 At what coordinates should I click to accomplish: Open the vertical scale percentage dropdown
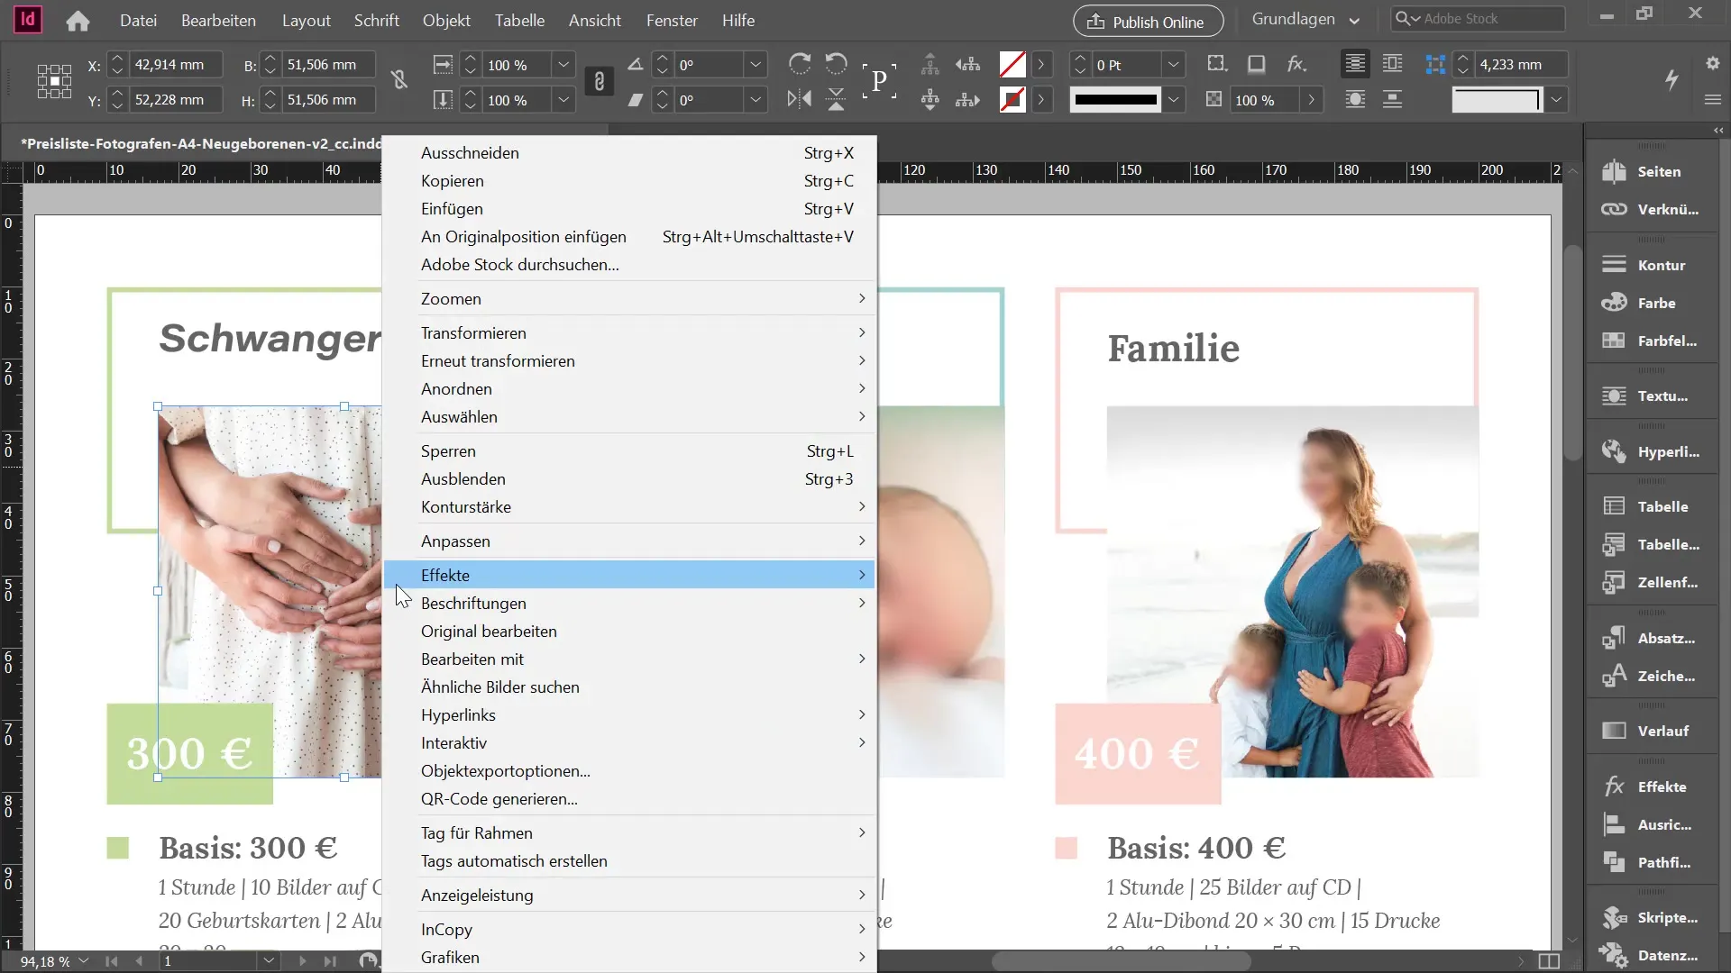tap(563, 100)
